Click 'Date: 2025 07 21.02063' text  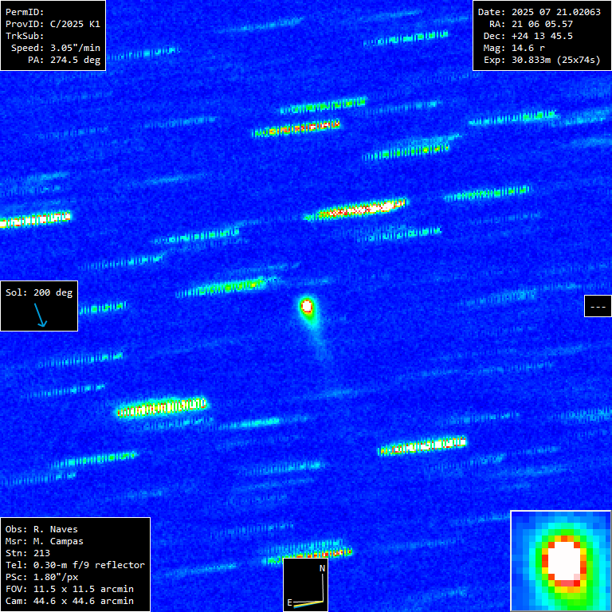tap(539, 12)
